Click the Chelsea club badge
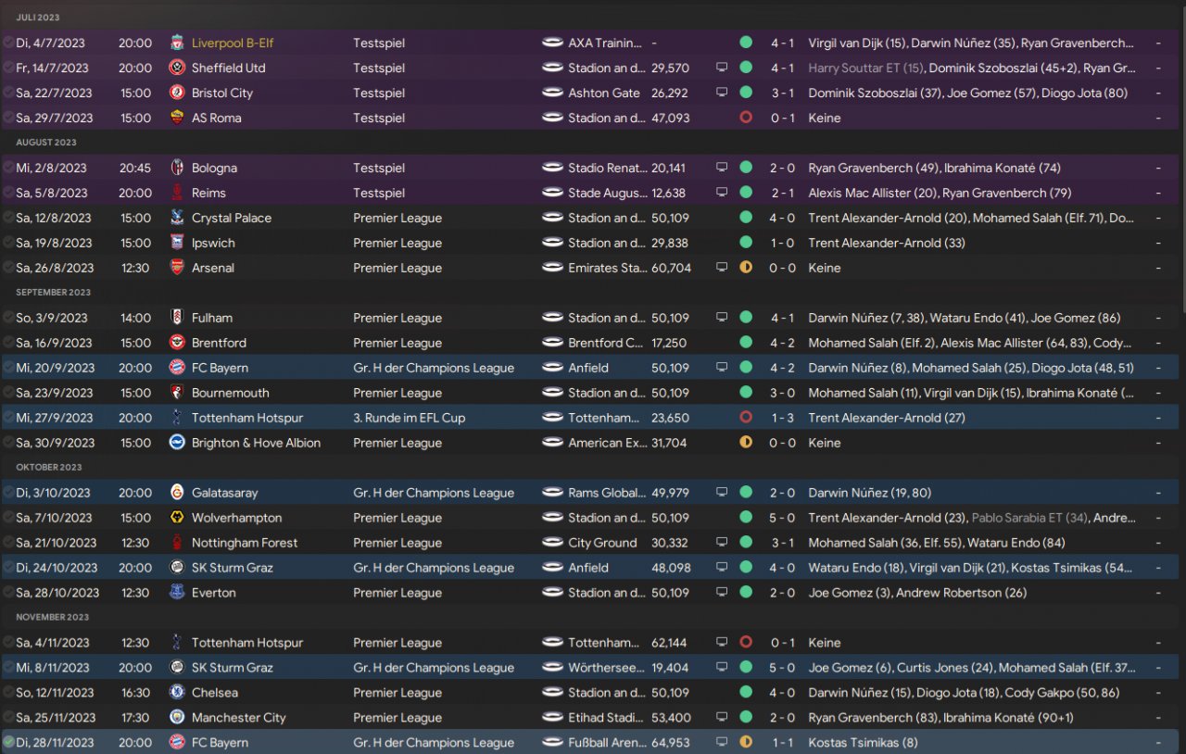The width and height of the screenshot is (1186, 754). [177, 693]
